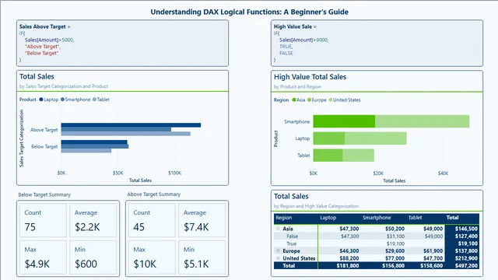498x280 pixels.
Task: Click the False Smartphone cell $31,100
Action: tap(395, 236)
